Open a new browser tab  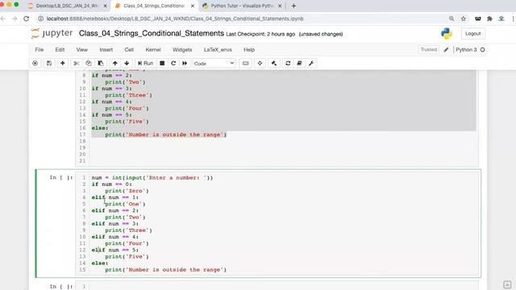coord(293,6)
